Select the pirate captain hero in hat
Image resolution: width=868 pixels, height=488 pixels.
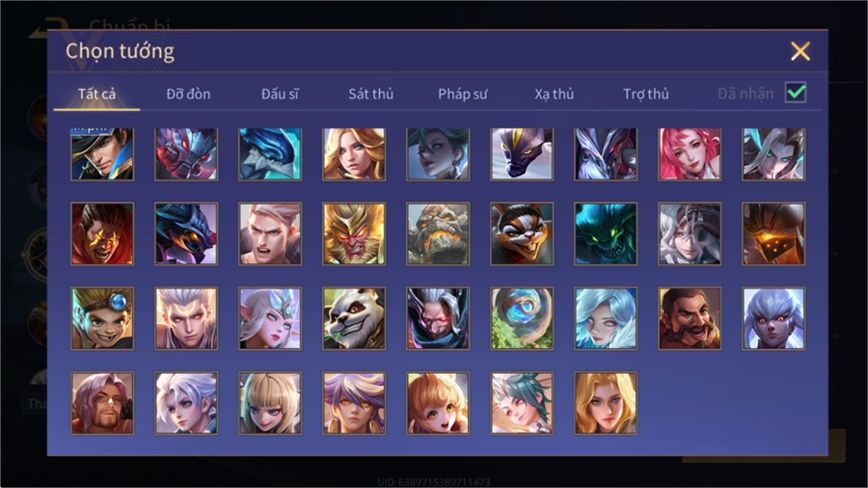102,154
